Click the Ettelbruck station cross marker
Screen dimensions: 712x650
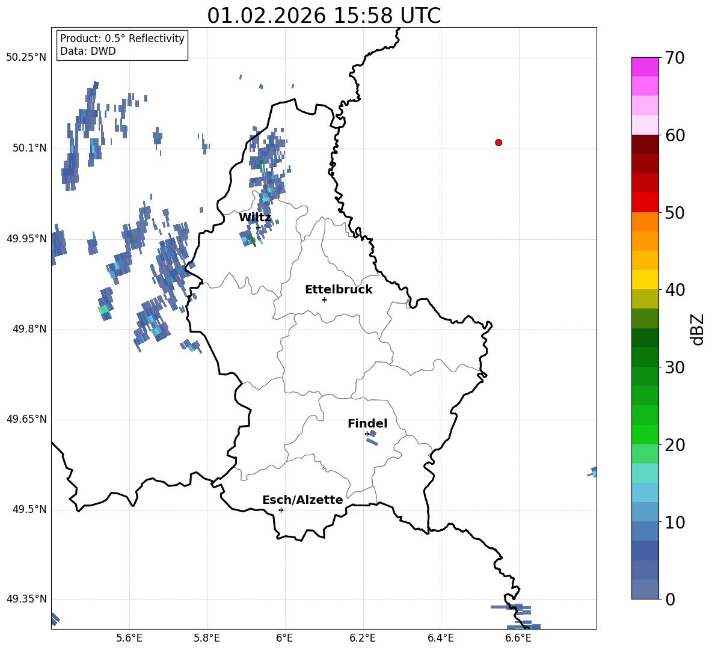pos(324,299)
